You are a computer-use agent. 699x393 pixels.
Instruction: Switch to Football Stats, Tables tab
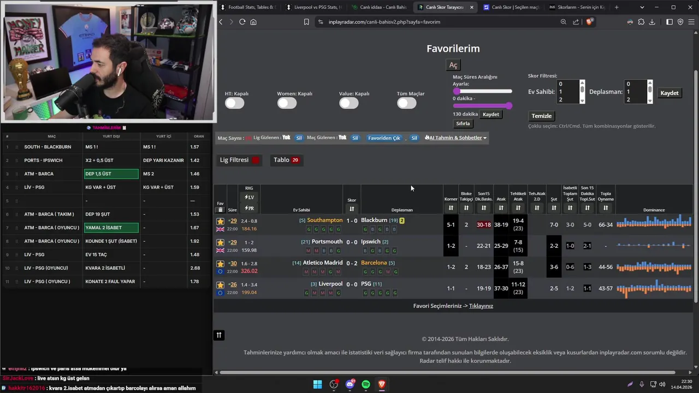(248, 7)
